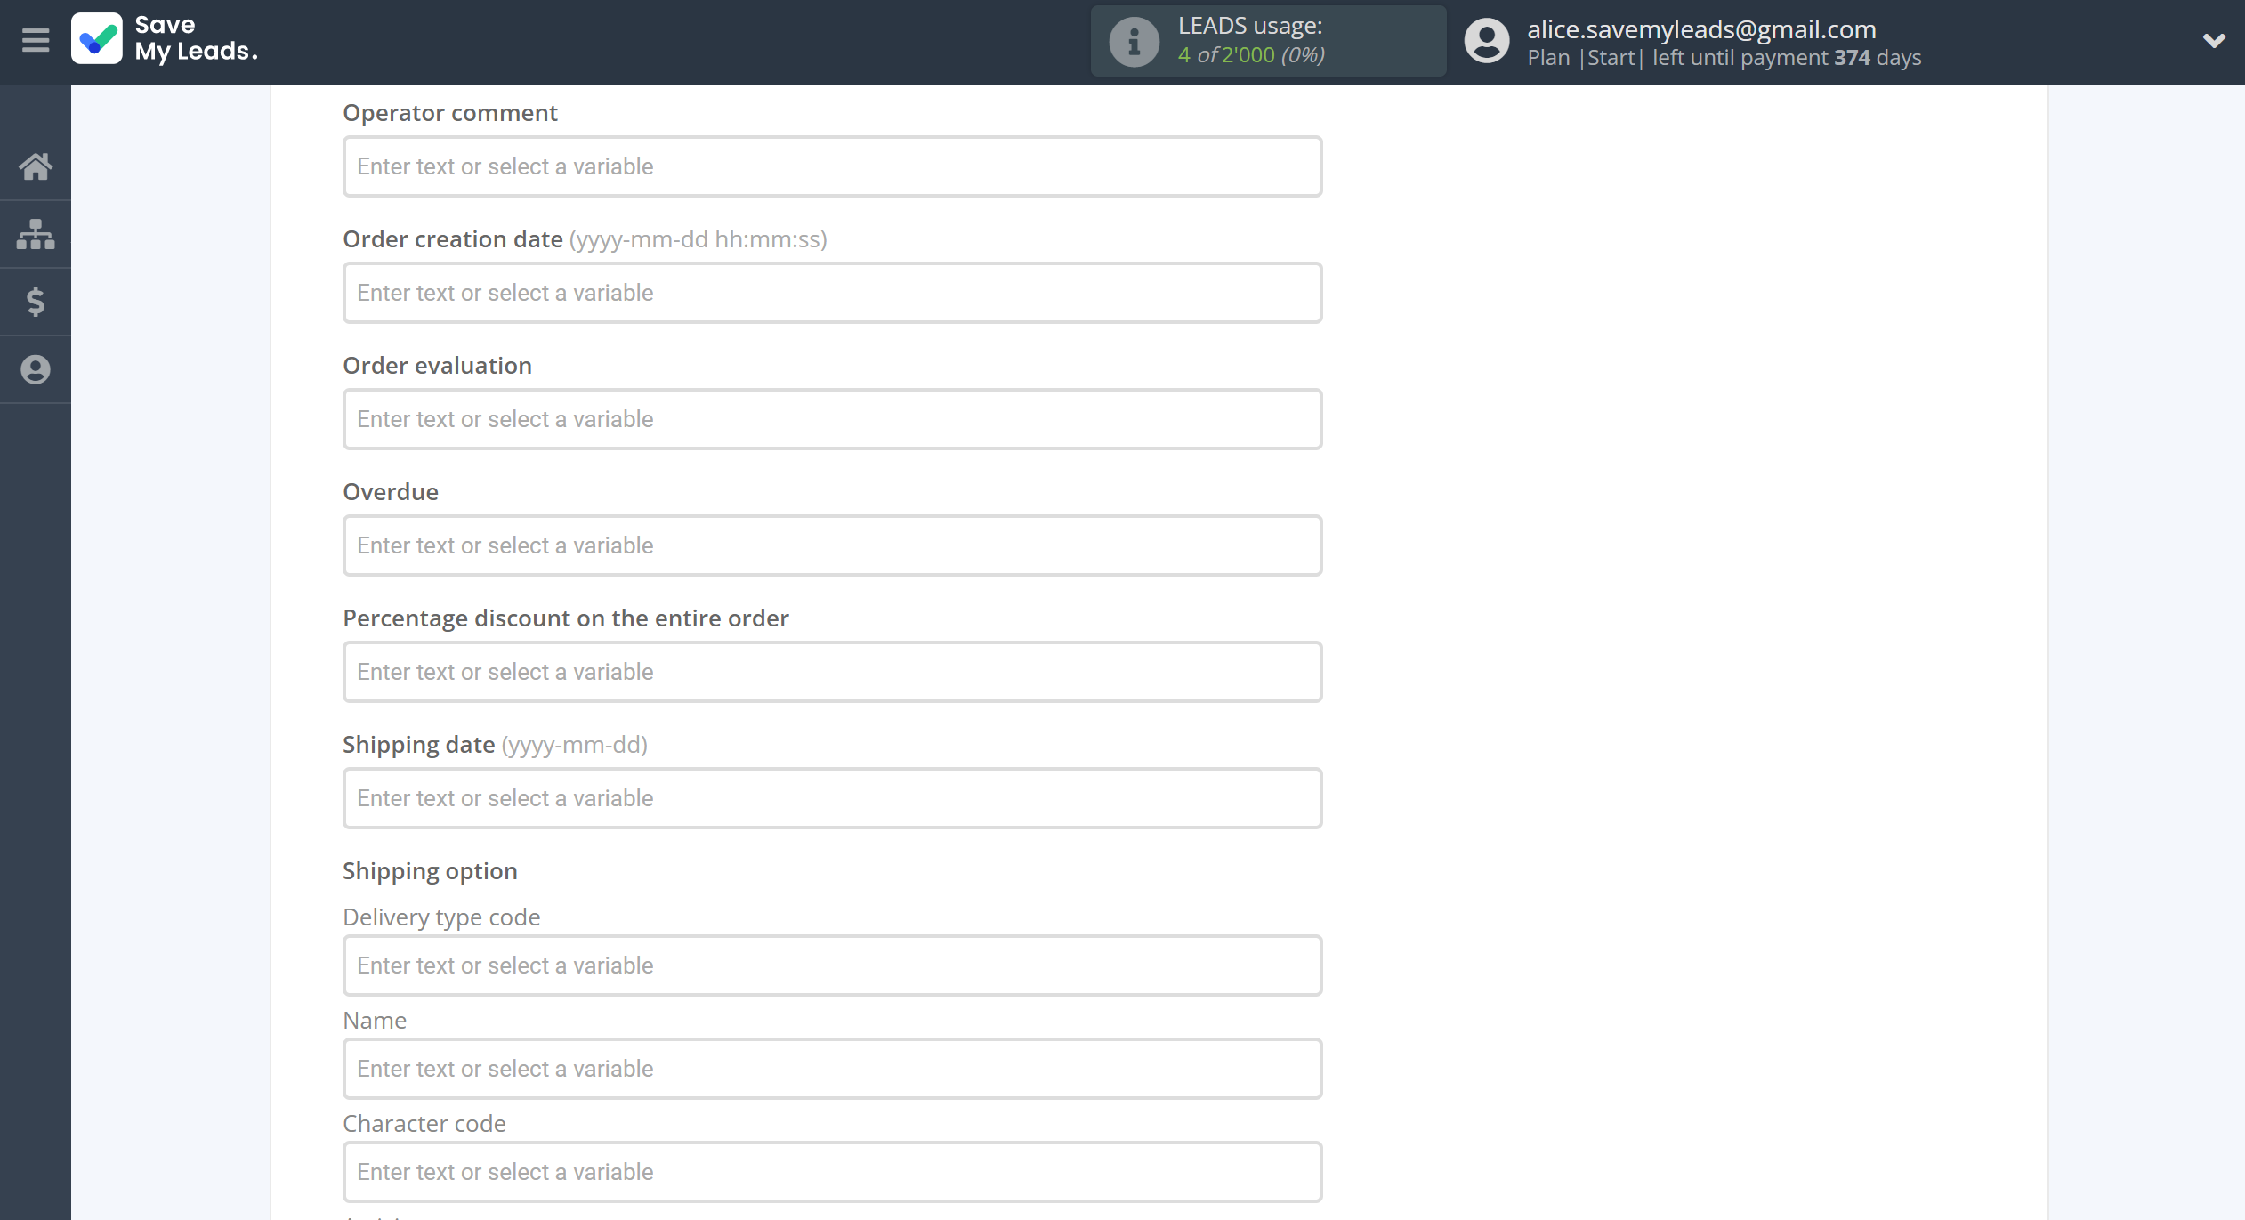Click the hamburger menu icon top-left
This screenshot has height=1220, width=2245.
[x=36, y=39]
